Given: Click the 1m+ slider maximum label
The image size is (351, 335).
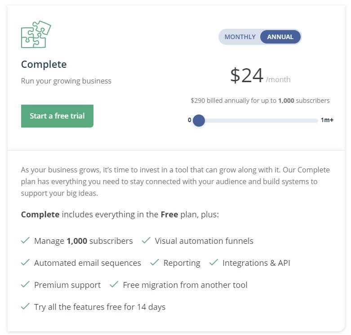Looking at the screenshot, I should click(x=327, y=120).
